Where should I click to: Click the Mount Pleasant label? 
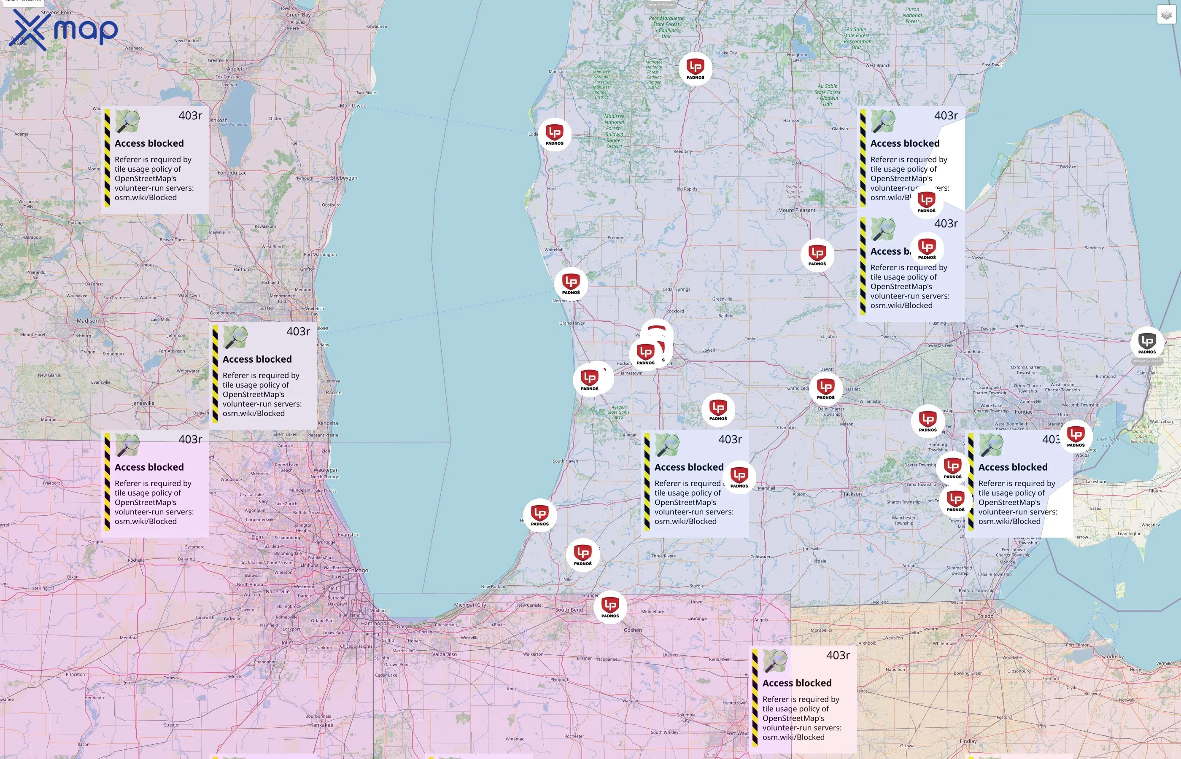(x=796, y=210)
